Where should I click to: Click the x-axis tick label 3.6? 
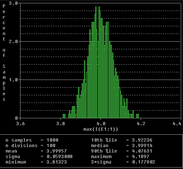click(20, 124)
